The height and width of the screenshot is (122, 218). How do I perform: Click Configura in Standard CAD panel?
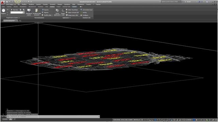84,15
